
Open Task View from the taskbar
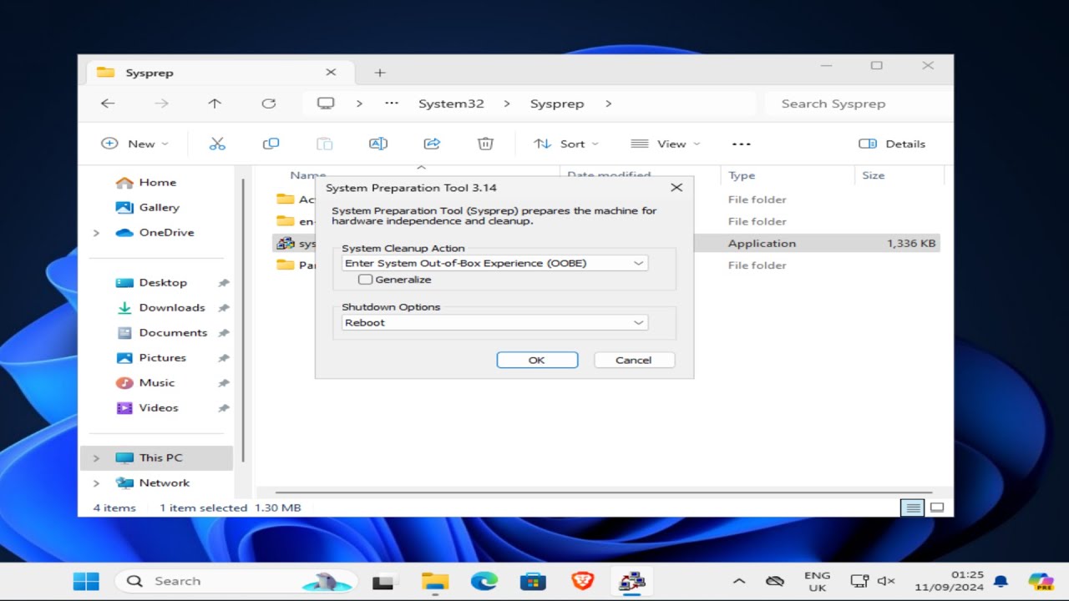coord(383,581)
